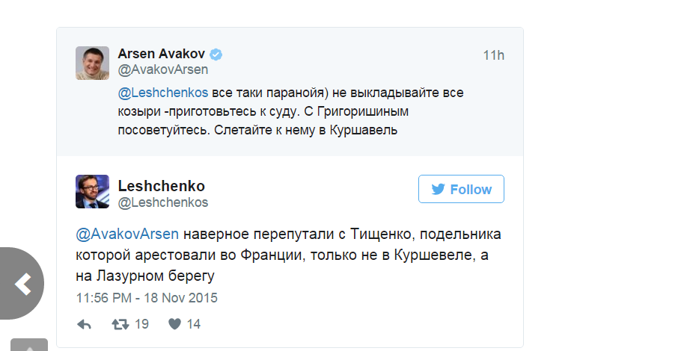This screenshot has width=687, height=351.
Task: Click the reply arrow icon
Action: point(84,324)
